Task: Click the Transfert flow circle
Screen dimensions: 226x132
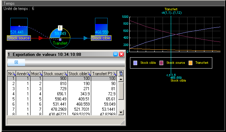Action: click(60, 38)
